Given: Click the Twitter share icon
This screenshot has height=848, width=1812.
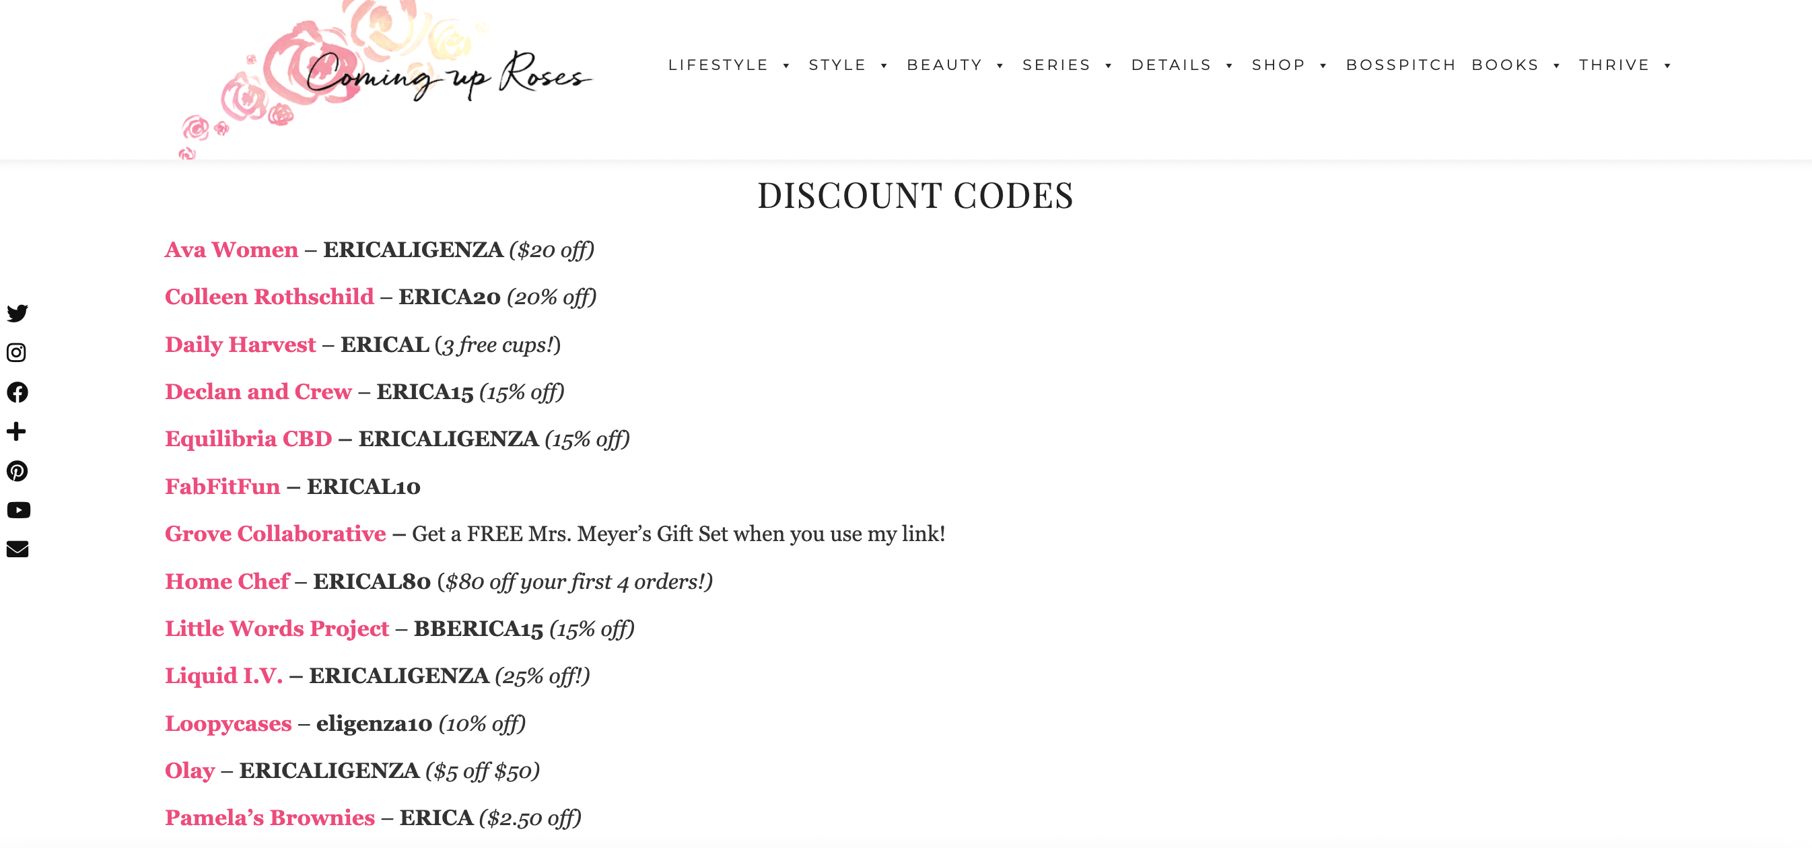Looking at the screenshot, I should click(18, 313).
